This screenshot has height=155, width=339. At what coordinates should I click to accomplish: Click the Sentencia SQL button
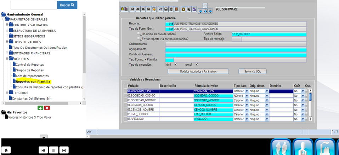tap(252, 71)
